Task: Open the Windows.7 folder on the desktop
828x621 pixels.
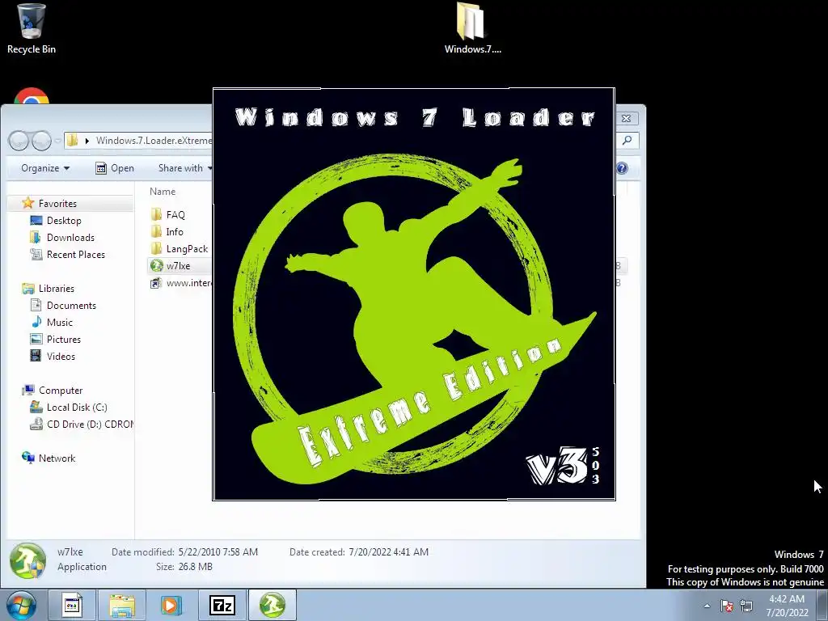Action: [x=472, y=29]
